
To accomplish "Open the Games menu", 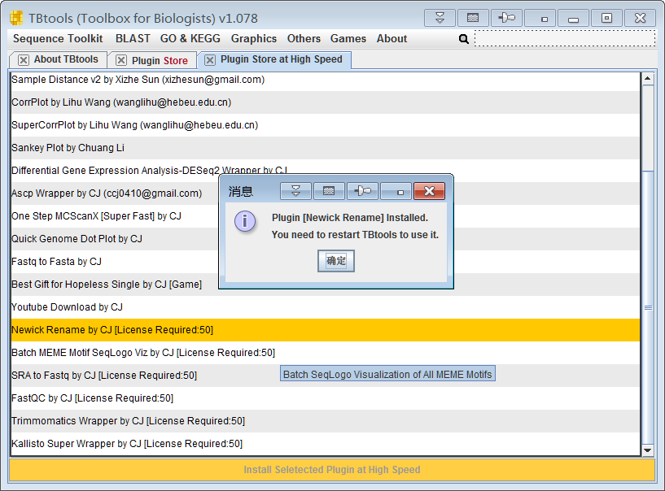I will coord(348,38).
